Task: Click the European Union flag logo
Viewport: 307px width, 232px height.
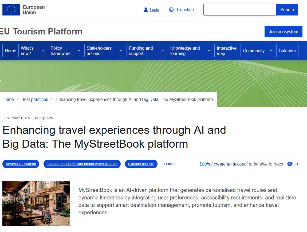Action: tap(11, 10)
